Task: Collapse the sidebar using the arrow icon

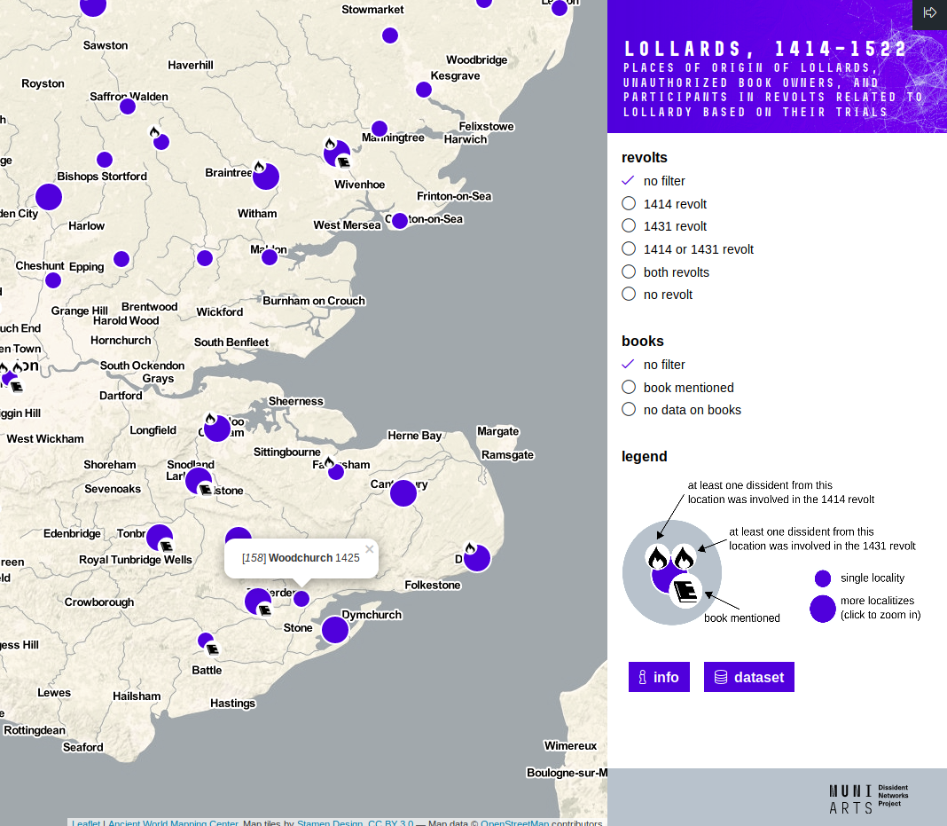Action: [x=929, y=13]
